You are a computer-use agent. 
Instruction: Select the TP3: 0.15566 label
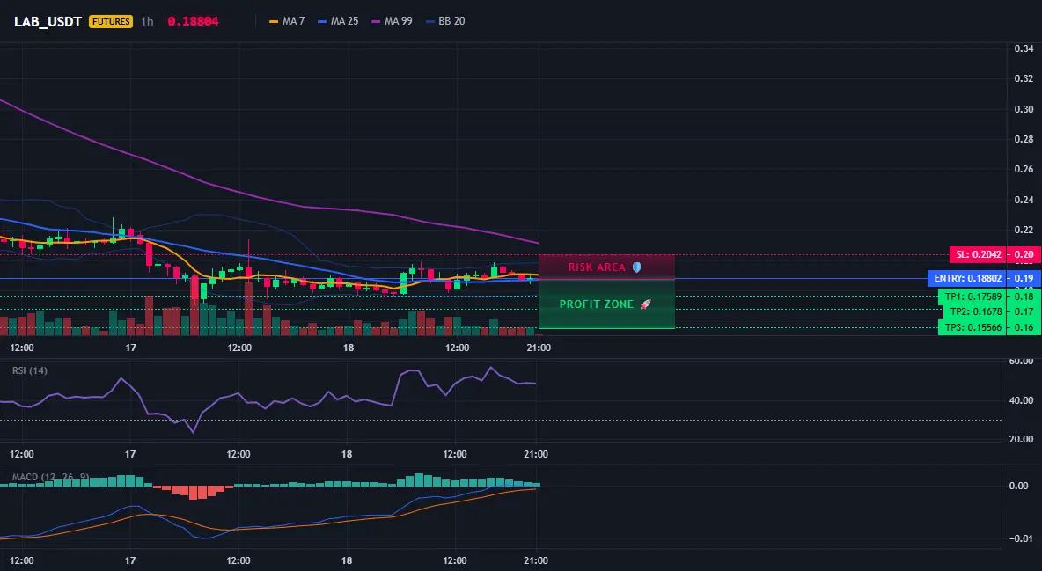(x=972, y=327)
